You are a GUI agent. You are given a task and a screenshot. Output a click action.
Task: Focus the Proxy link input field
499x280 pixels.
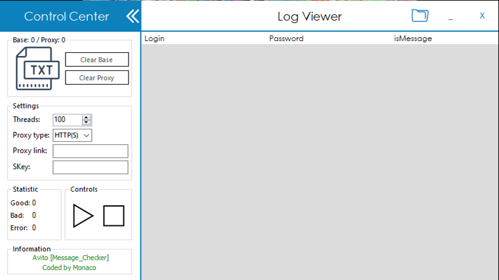pos(90,151)
